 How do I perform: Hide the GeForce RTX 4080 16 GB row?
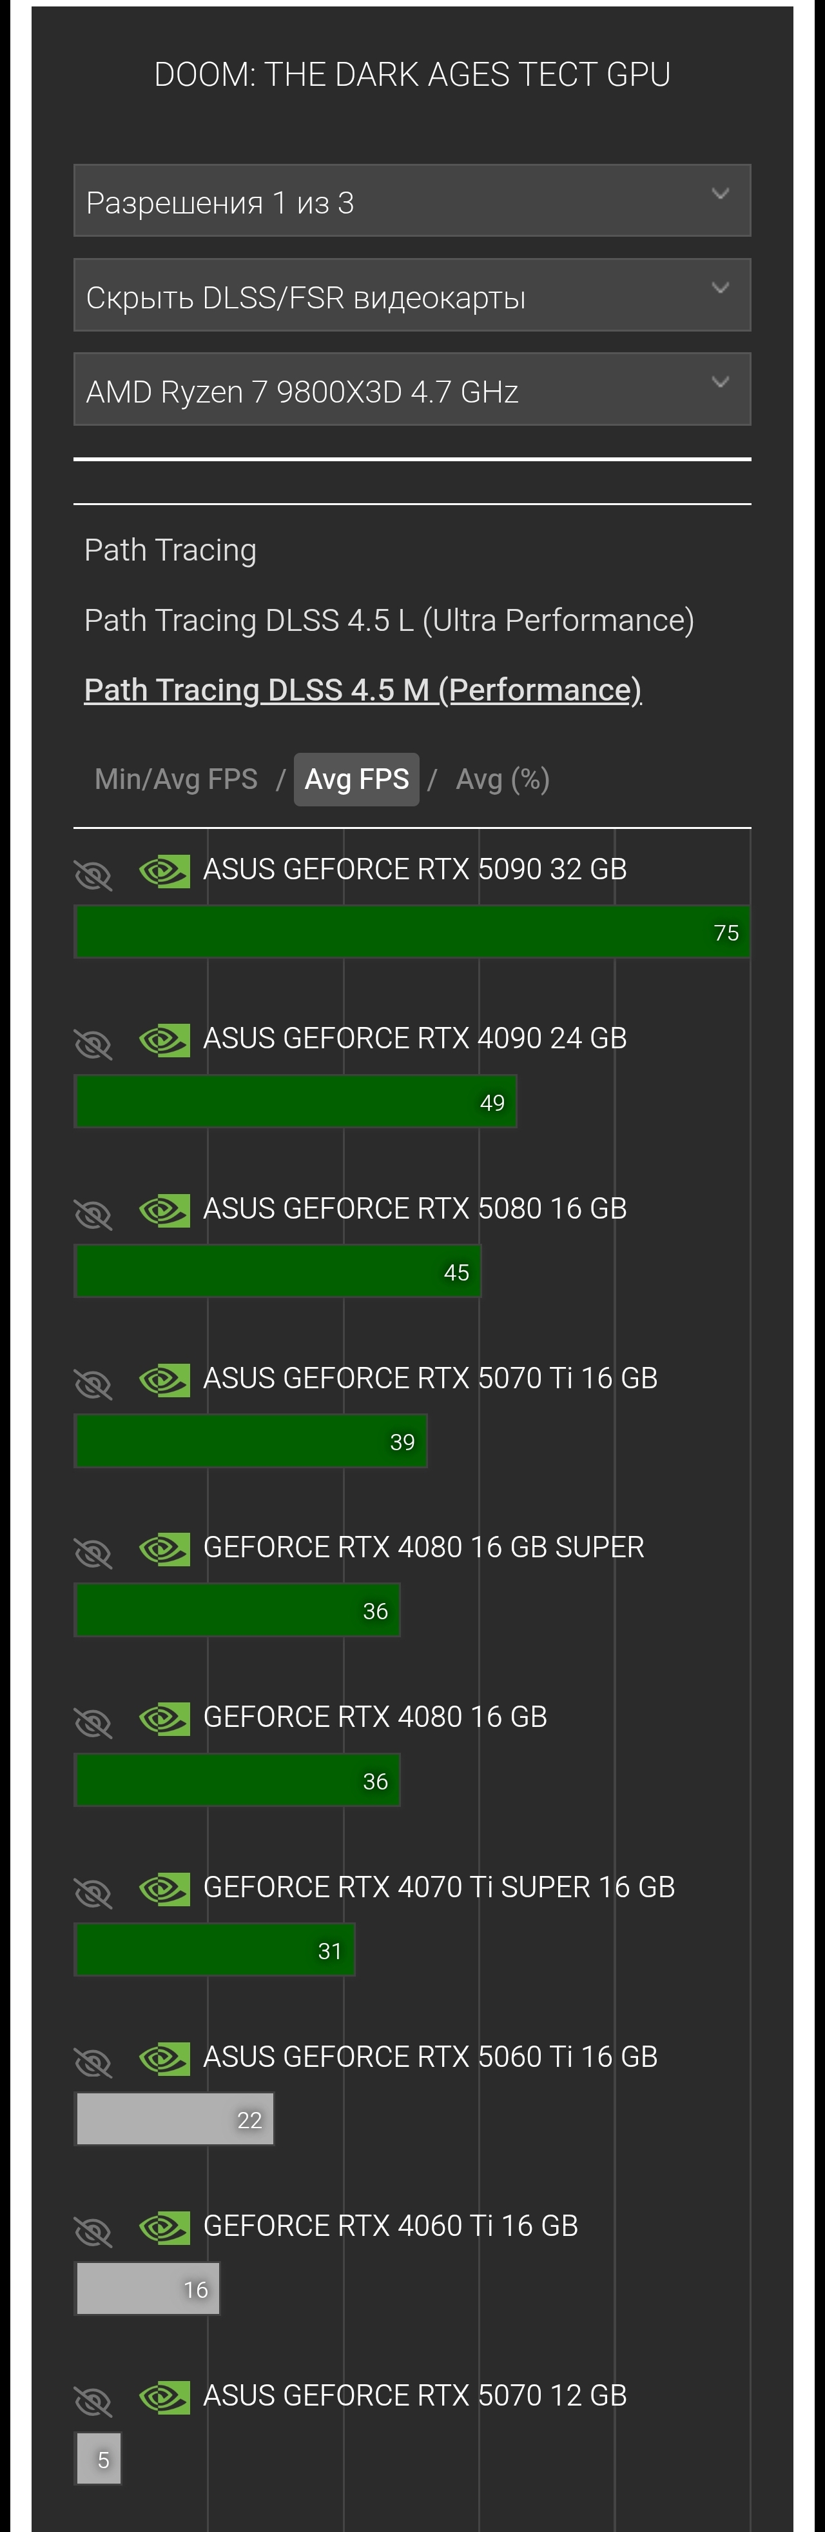pyautogui.click(x=93, y=1722)
